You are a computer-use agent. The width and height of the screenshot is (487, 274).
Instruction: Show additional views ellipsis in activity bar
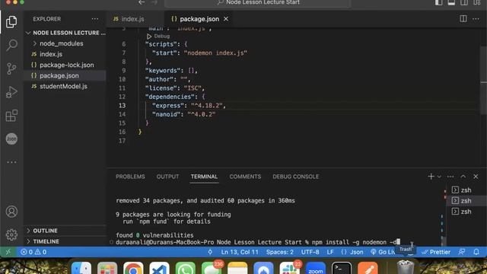(11, 162)
